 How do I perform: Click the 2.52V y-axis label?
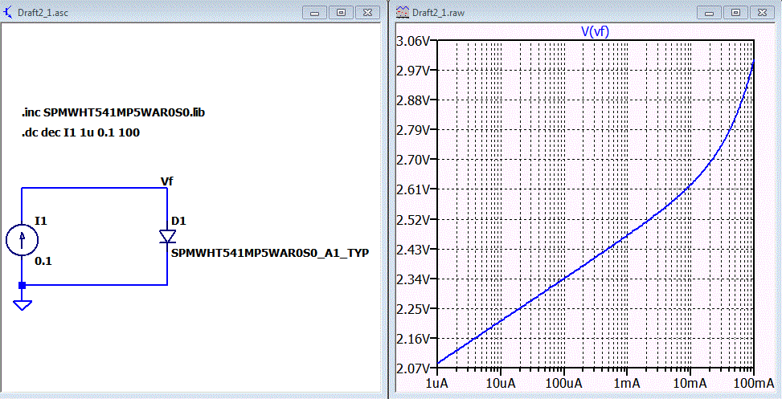point(411,220)
